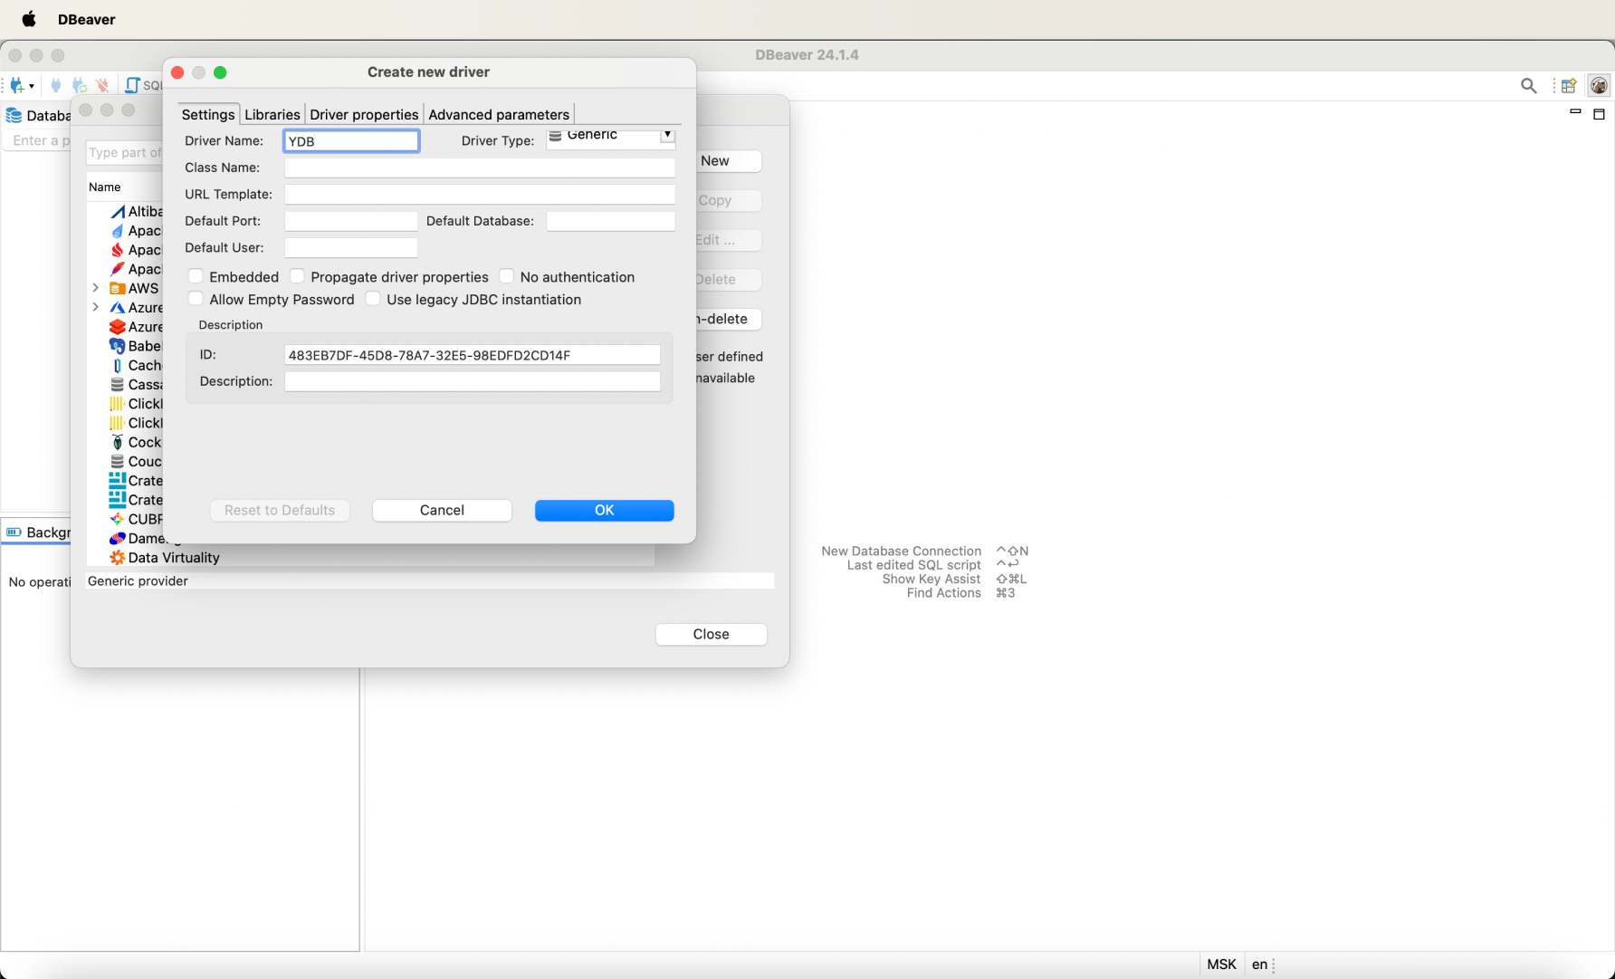Select the Data Virtuality driver icon
This screenshot has height=979, width=1615.
click(x=117, y=558)
